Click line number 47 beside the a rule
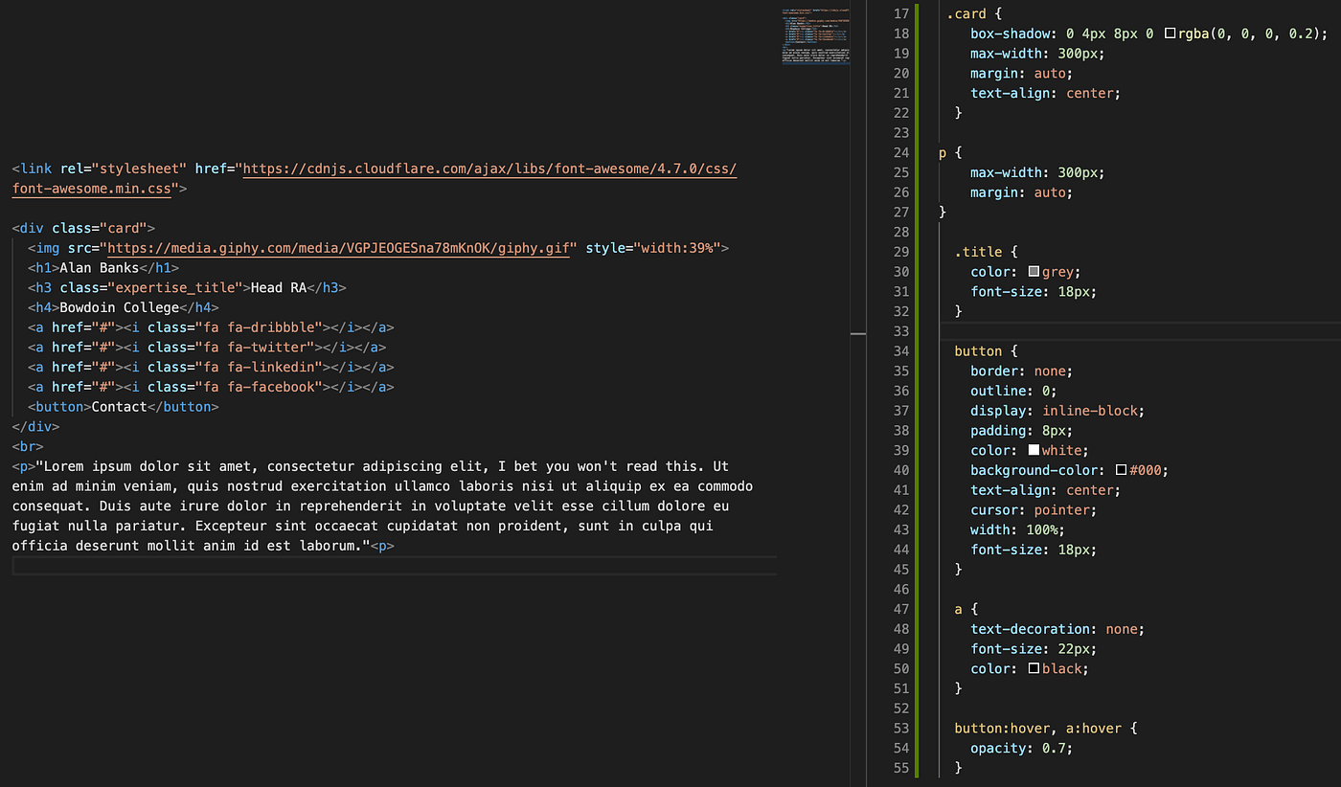Image resolution: width=1341 pixels, height=787 pixels. click(x=900, y=609)
